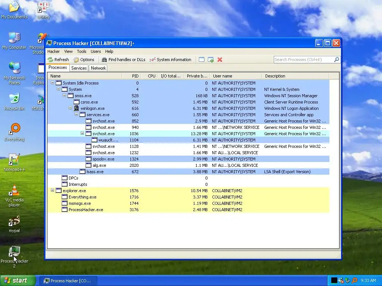Open the Options toolbar button

click(84, 60)
